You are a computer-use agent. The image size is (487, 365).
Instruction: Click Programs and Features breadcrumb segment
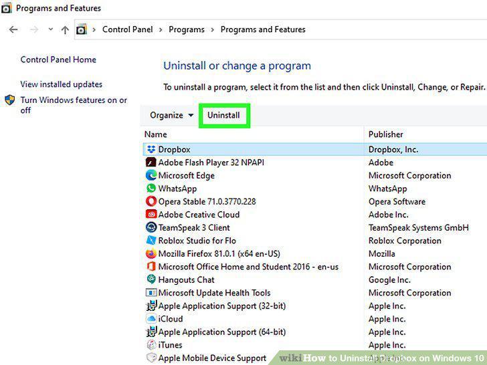coord(263,29)
